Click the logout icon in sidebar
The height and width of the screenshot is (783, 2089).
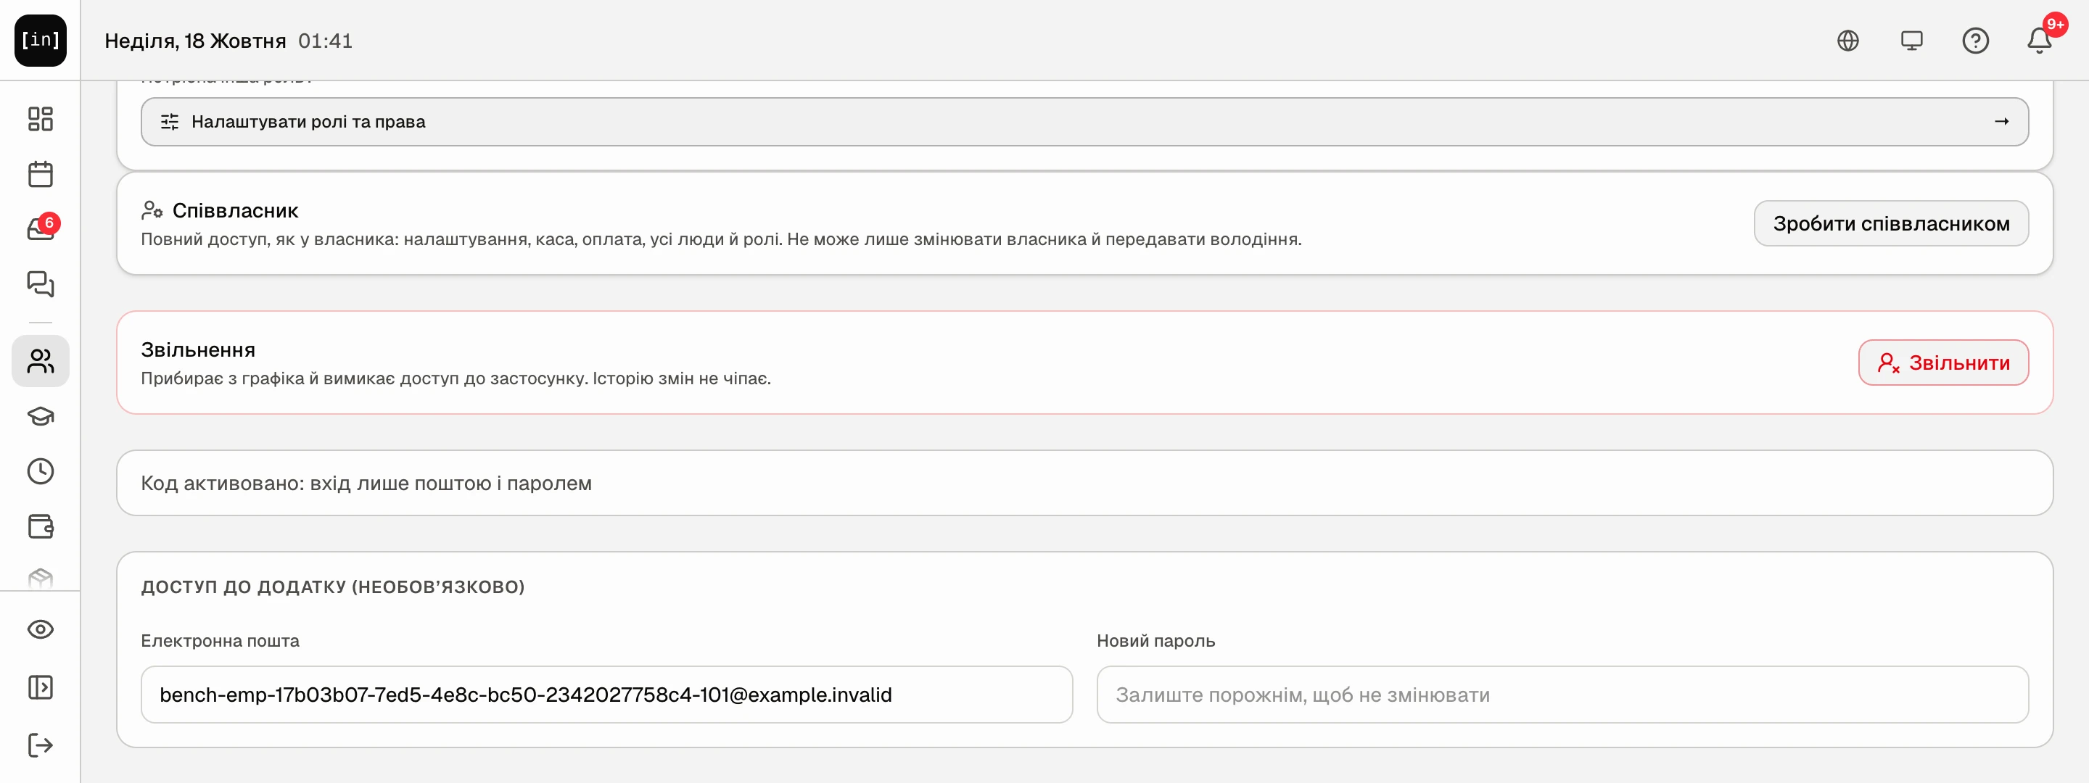(41, 745)
